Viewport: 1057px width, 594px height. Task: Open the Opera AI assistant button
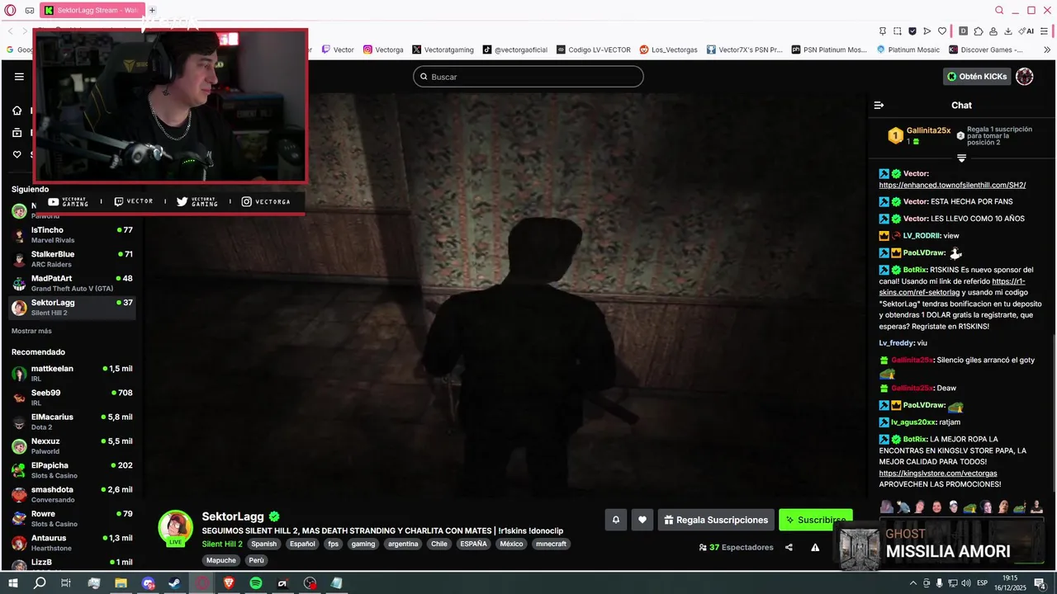(1026, 31)
